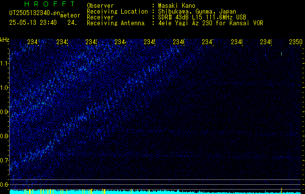Click the 2350 time axis marker
Viewport: 305px width, 194px height.
[x=296, y=42]
